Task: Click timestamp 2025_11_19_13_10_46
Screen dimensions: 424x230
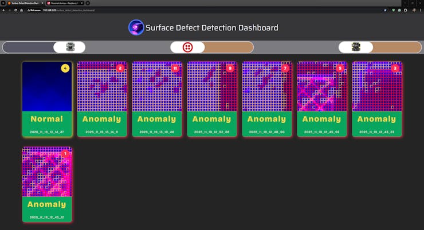Action: 157,132
